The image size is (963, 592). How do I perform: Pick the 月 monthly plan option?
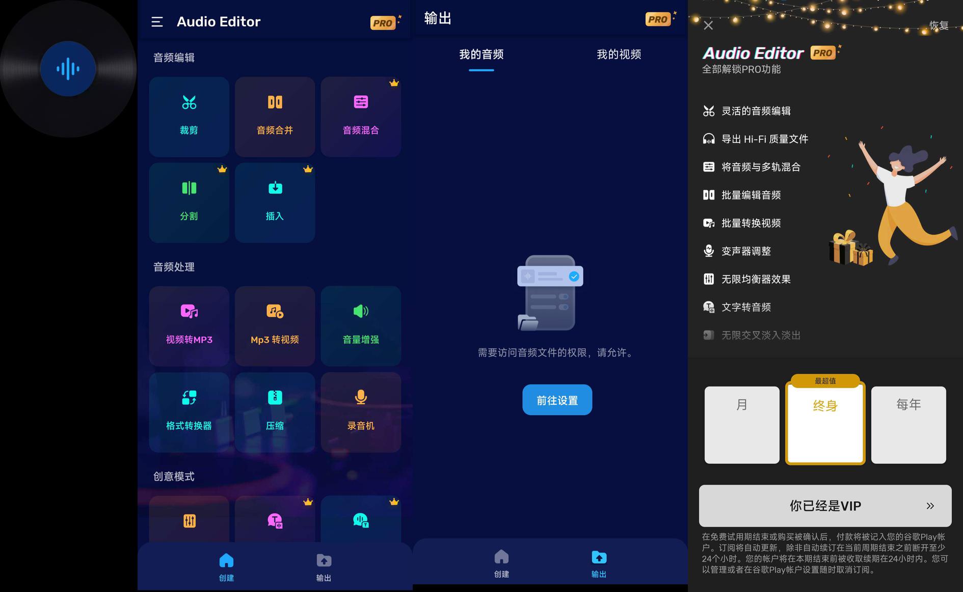click(x=742, y=424)
